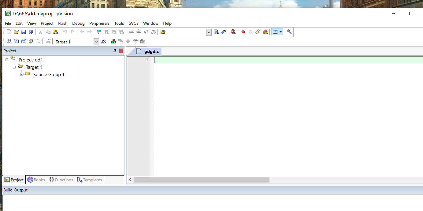423x211 pixels.
Task: Click the Undo arrow icon
Action: [x=65, y=32]
